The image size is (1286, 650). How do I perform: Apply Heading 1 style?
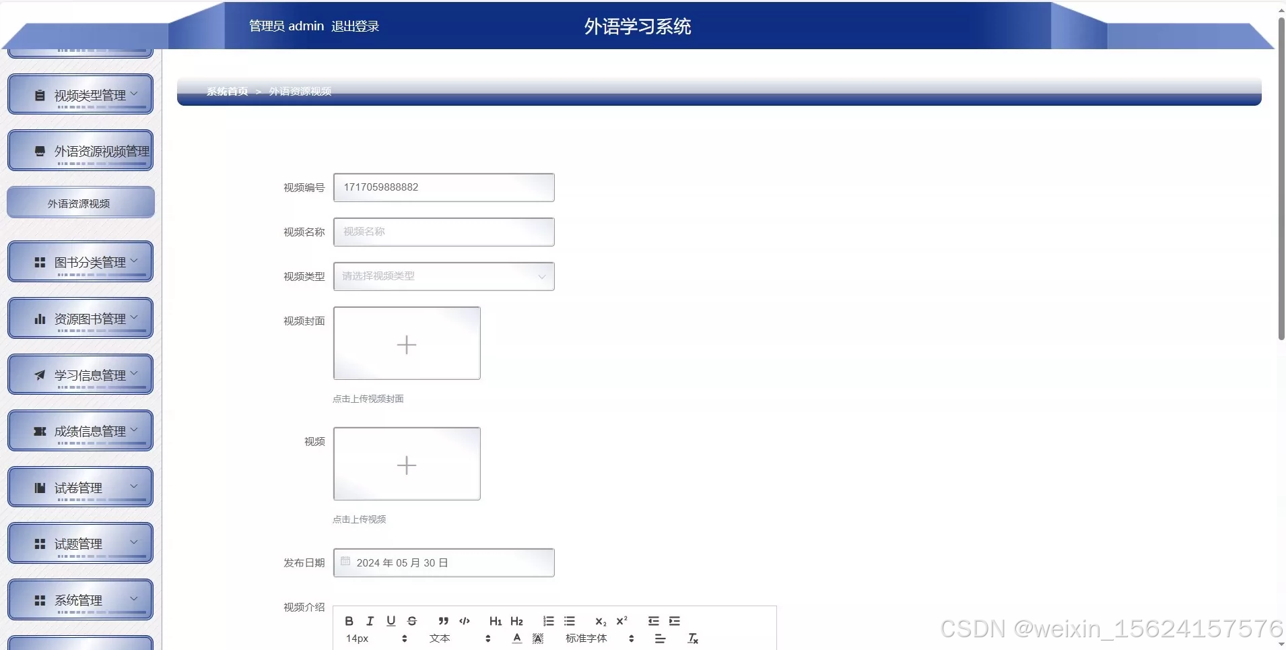pos(496,621)
